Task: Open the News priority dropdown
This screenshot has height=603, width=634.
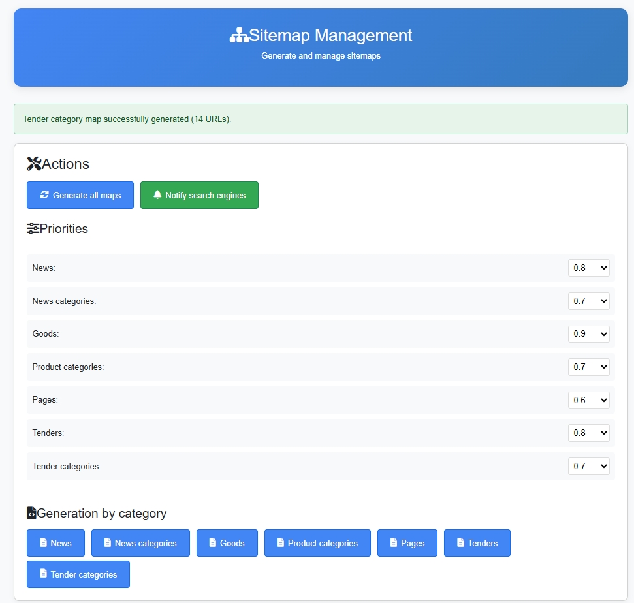Action: 588,268
